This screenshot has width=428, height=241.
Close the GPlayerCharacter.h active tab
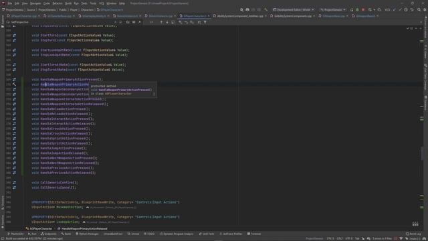(209, 16)
